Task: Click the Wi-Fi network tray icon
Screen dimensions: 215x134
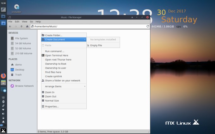Action: click(3, 110)
